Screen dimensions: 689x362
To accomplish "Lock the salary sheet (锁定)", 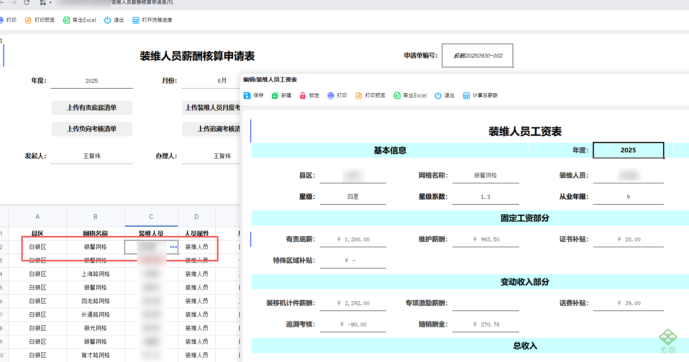I will [309, 96].
